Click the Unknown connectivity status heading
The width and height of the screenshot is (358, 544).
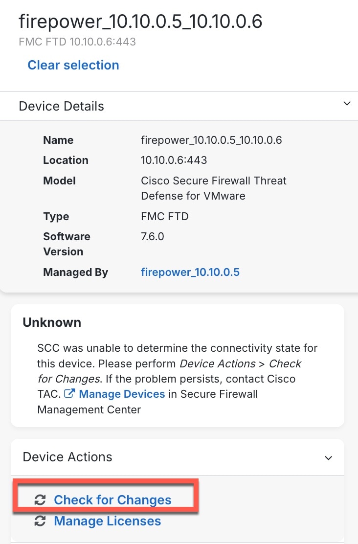pyautogui.click(x=52, y=322)
